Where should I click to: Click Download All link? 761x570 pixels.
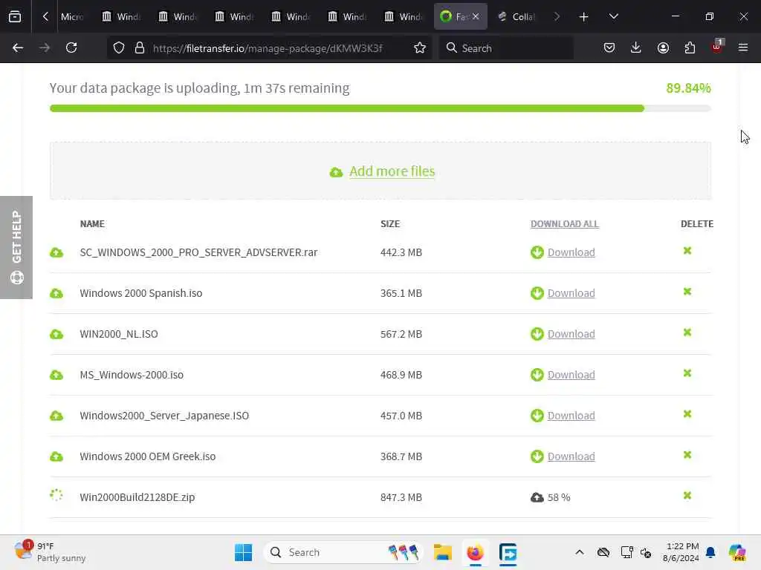(x=565, y=224)
